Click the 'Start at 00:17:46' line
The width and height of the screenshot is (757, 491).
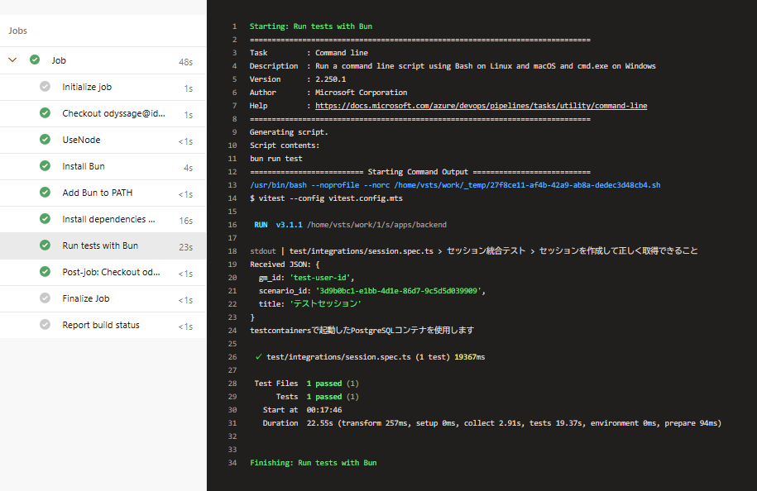302,410
